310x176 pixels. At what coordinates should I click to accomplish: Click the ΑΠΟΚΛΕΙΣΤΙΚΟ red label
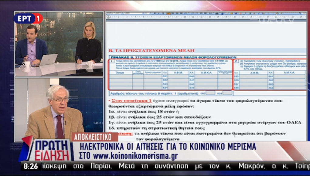90,137
